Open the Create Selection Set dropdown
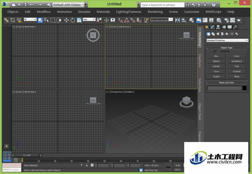The width and height of the screenshot is (252, 174). [x=161, y=19]
